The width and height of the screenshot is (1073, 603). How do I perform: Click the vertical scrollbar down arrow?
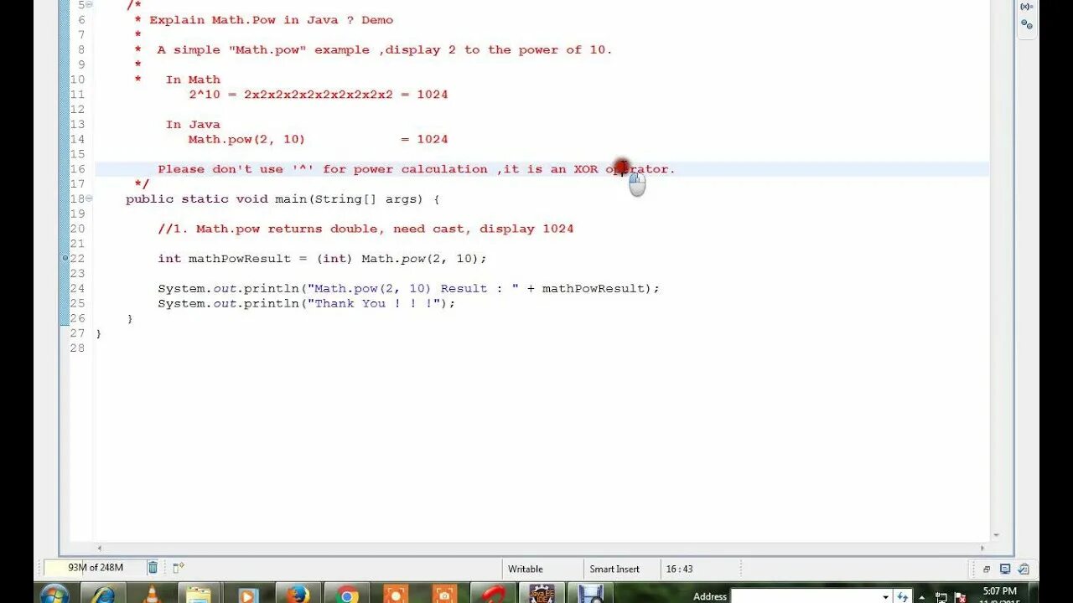click(996, 534)
